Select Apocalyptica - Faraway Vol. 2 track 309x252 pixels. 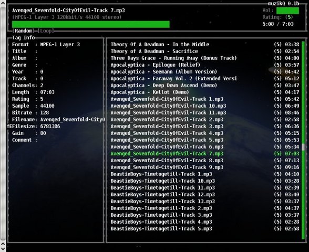click(x=205, y=79)
